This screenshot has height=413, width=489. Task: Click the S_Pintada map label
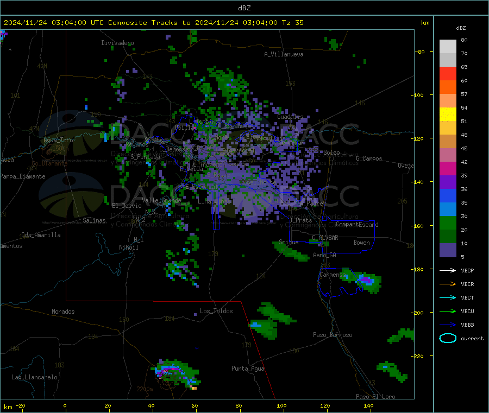[x=145, y=157]
